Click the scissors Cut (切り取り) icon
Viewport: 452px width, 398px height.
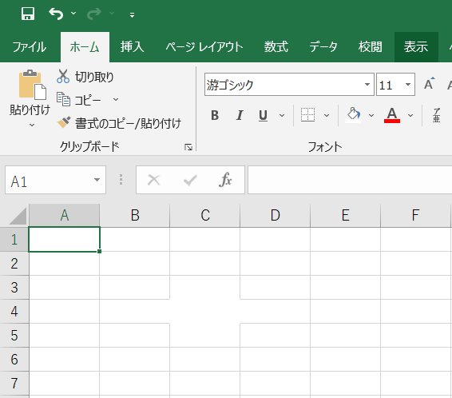[x=63, y=77]
